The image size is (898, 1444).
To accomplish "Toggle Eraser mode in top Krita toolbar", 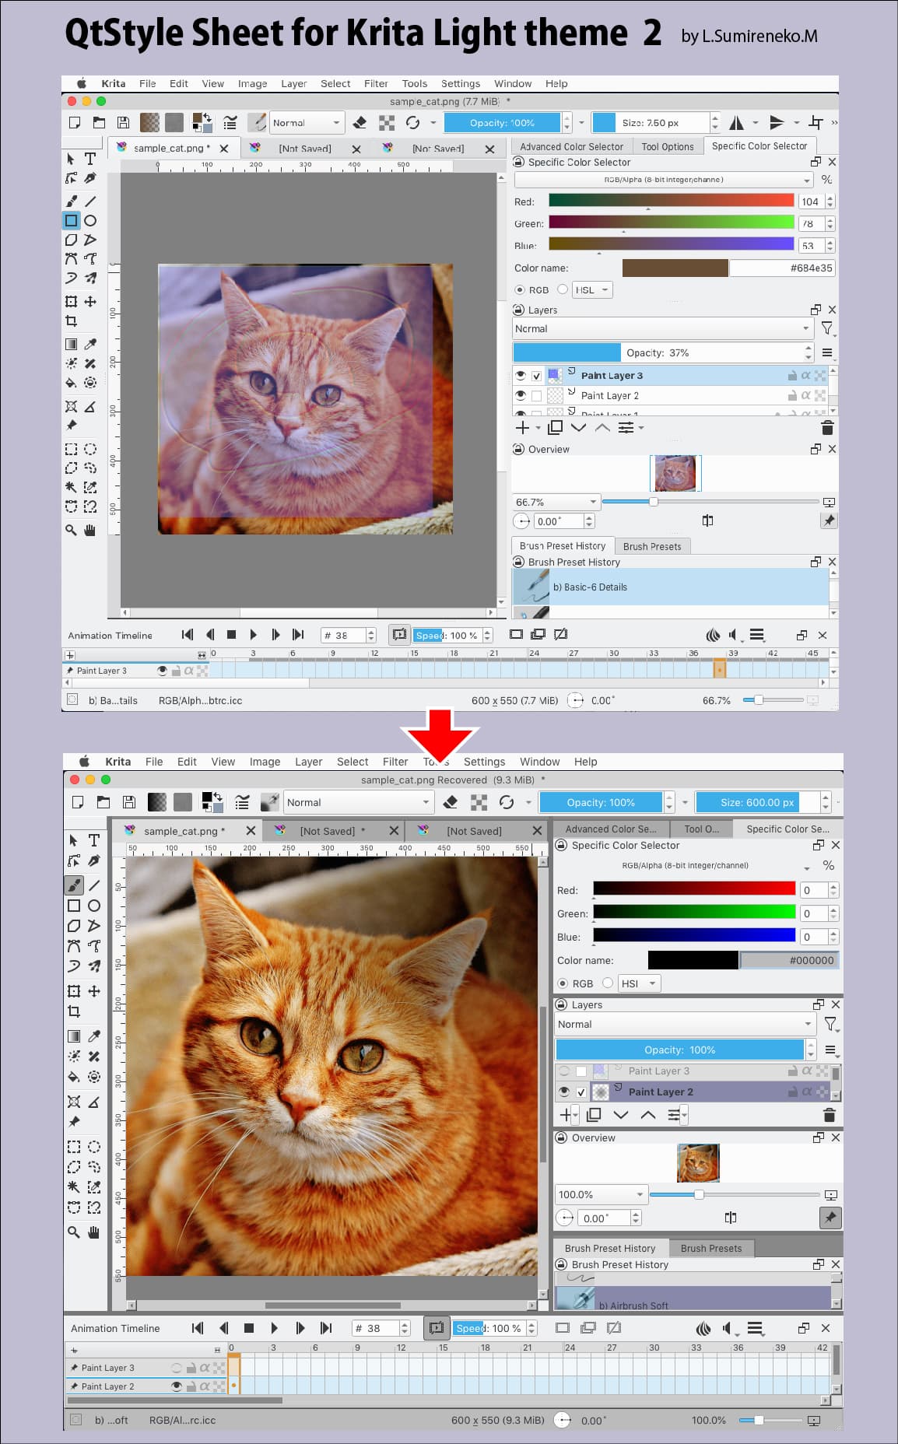I will coord(360,122).
